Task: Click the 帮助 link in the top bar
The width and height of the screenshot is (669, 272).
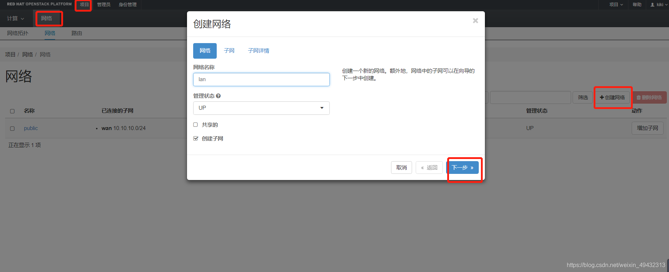Action: [x=637, y=5]
